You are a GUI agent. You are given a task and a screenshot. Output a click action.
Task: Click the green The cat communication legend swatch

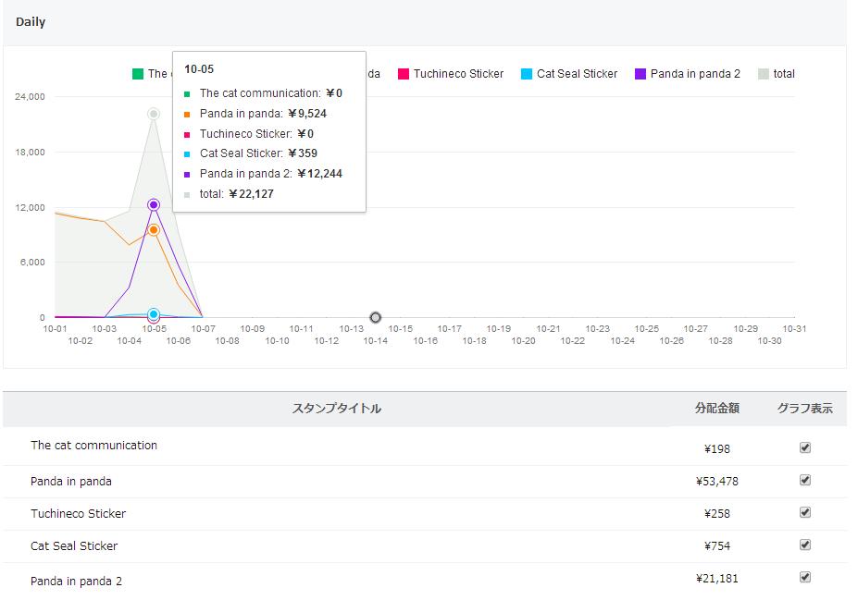(138, 74)
